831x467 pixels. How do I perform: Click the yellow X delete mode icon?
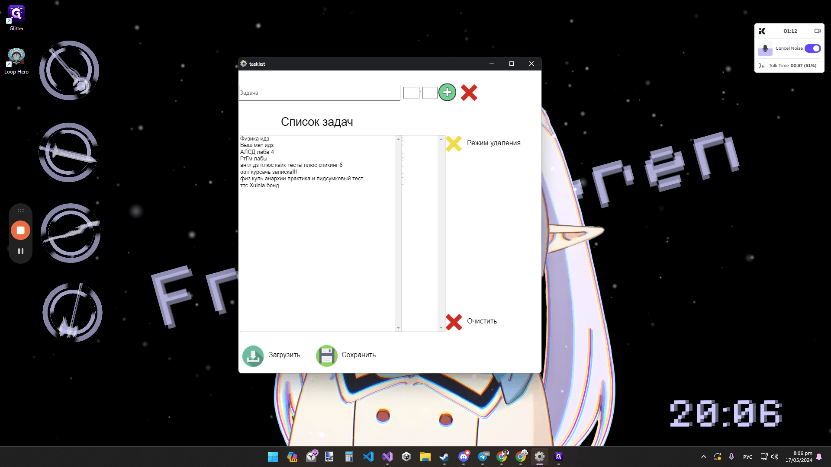[454, 143]
